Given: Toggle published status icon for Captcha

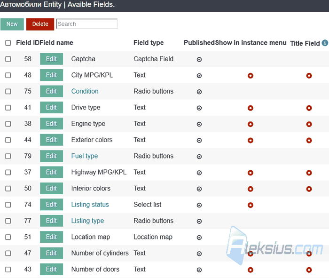Looking at the screenshot, I should (x=199, y=59).
